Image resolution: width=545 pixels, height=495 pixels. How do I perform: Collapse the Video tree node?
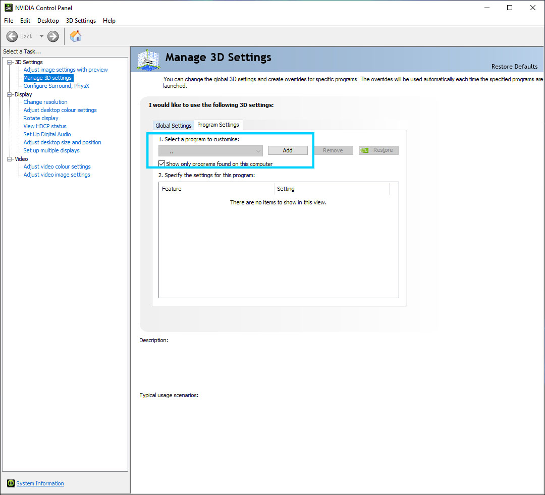(10, 159)
